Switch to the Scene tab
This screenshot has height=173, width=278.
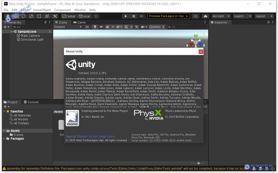pos(61,22)
